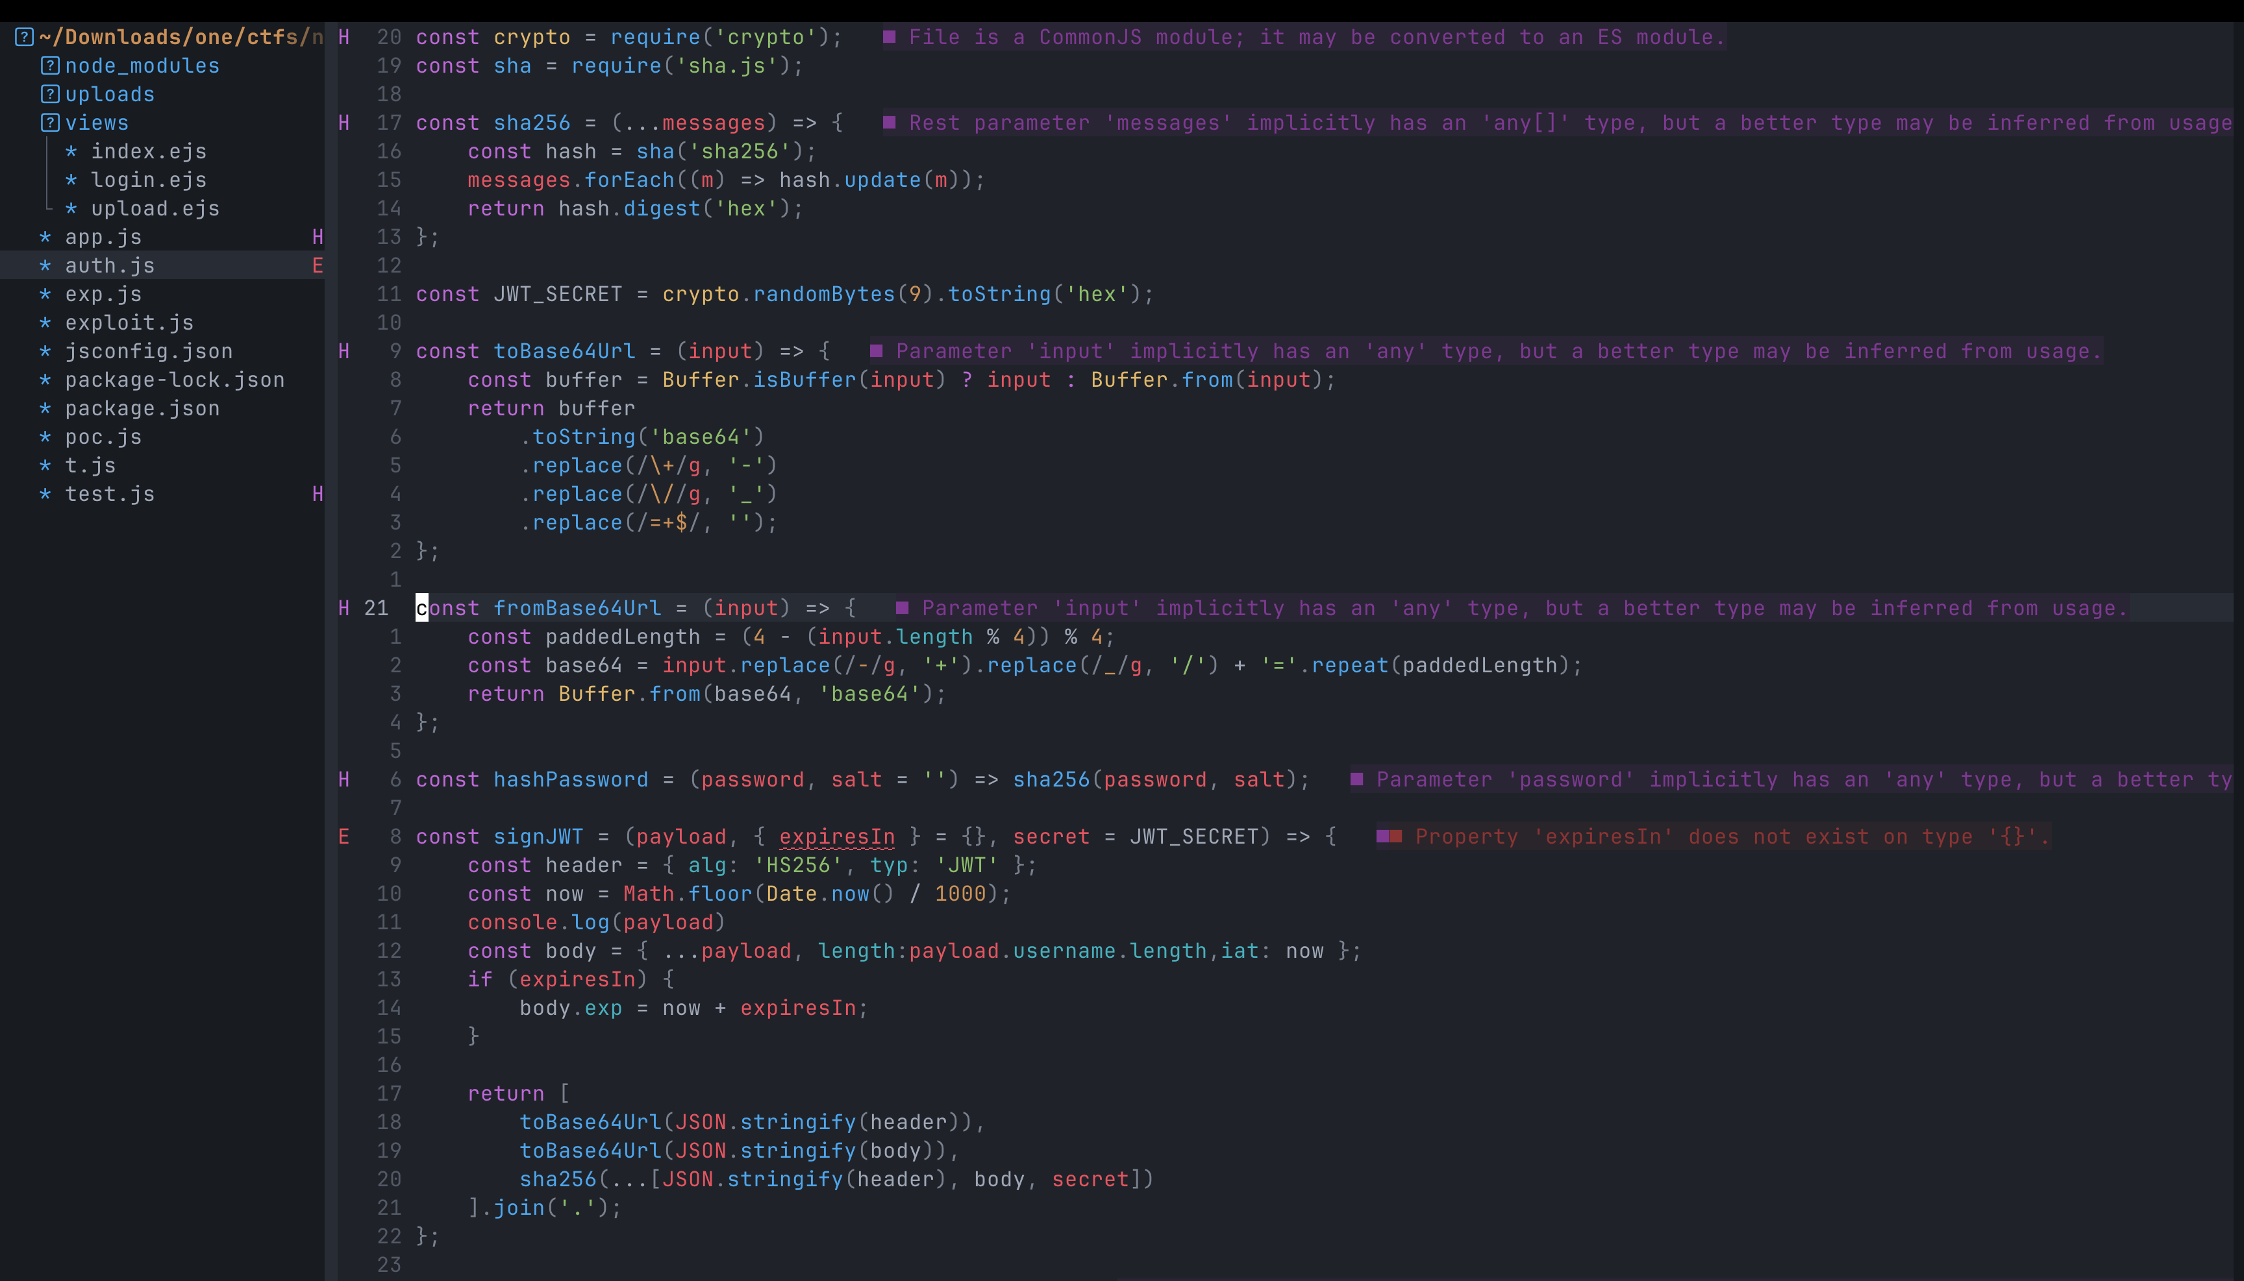This screenshot has height=1281, width=2244.
Task: Click the H marker beside test.js
Action: pyautogui.click(x=317, y=494)
